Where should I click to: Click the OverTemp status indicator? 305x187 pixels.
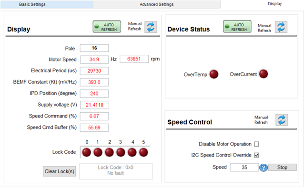(214, 74)
